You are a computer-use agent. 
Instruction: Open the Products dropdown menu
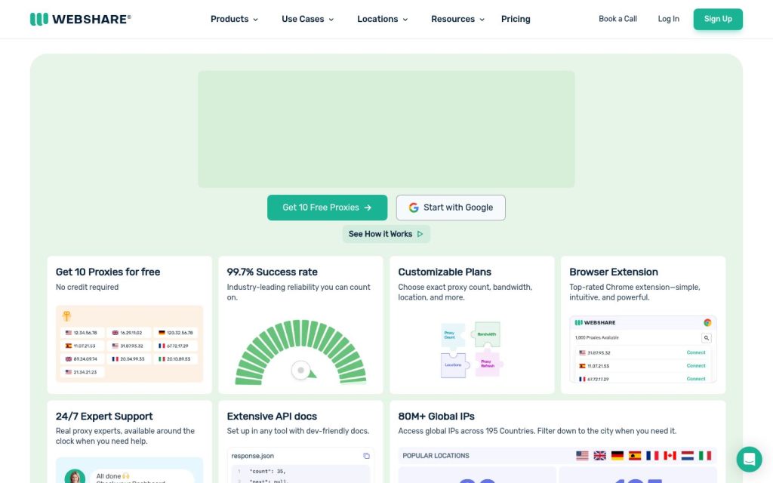click(x=234, y=19)
